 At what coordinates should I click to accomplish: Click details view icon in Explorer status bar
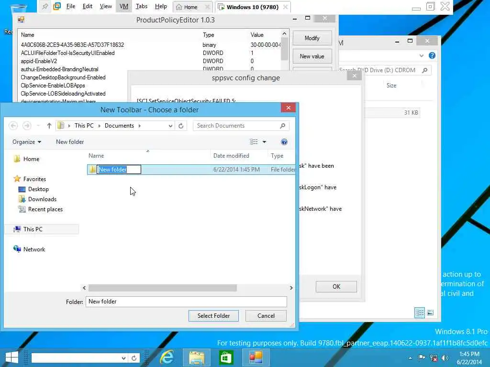point(420,313)
